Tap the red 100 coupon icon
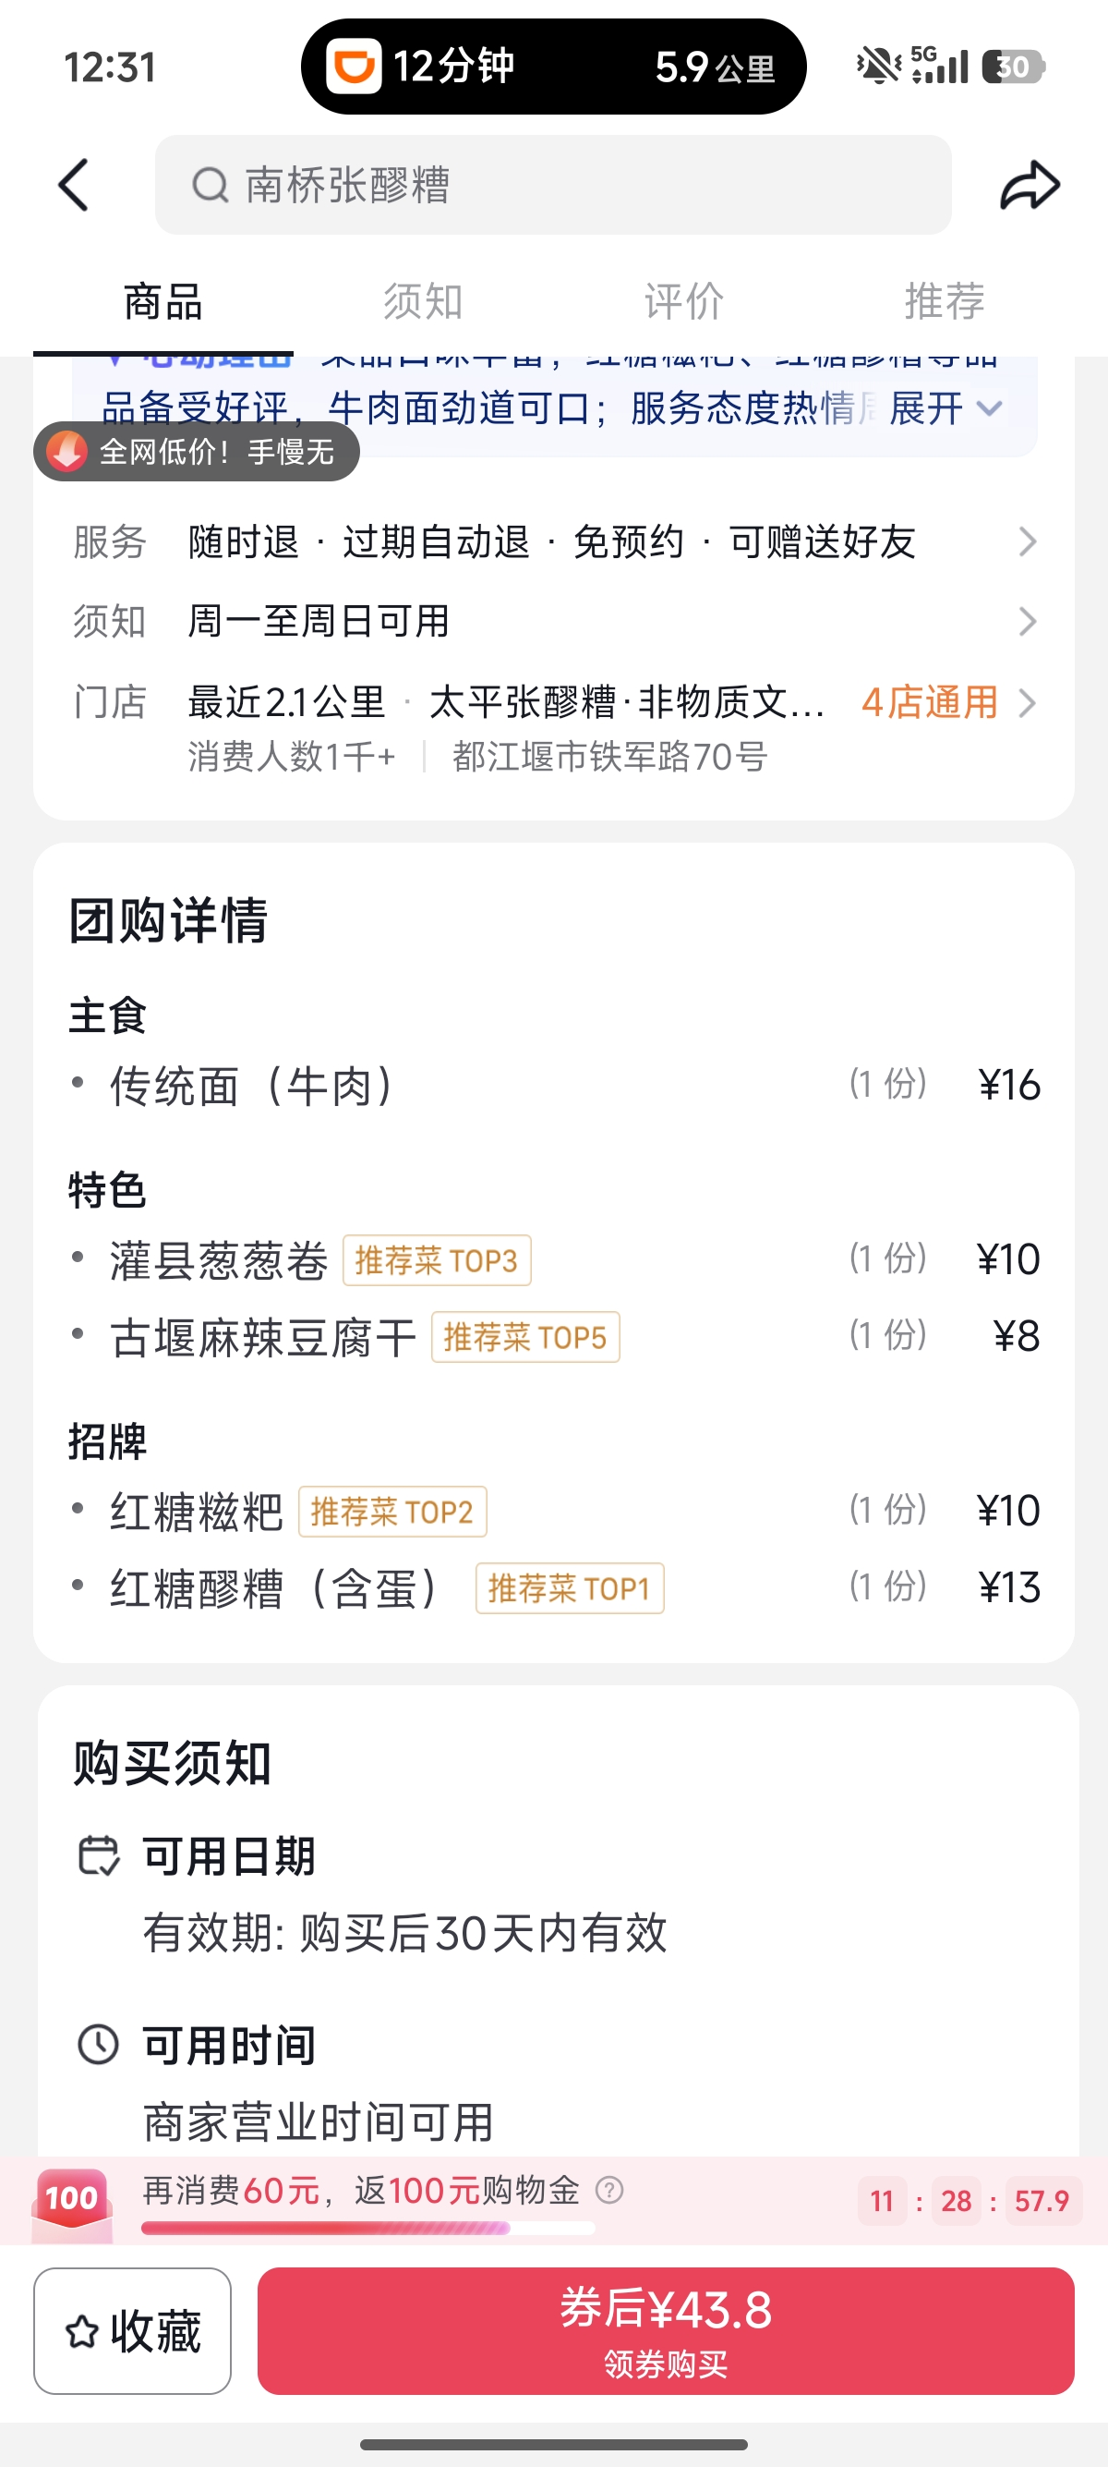The width and height of the screenshot is (1108, 2467). [x=72, y=2199]
